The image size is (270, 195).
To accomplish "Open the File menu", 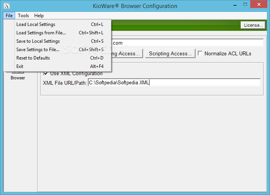I will click(x=9, y=16).
